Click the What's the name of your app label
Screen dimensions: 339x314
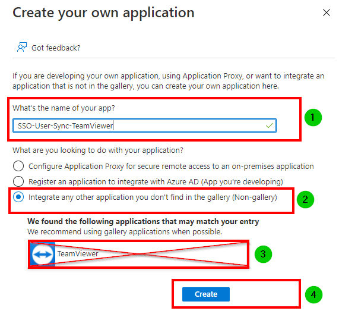click(64, 108)
